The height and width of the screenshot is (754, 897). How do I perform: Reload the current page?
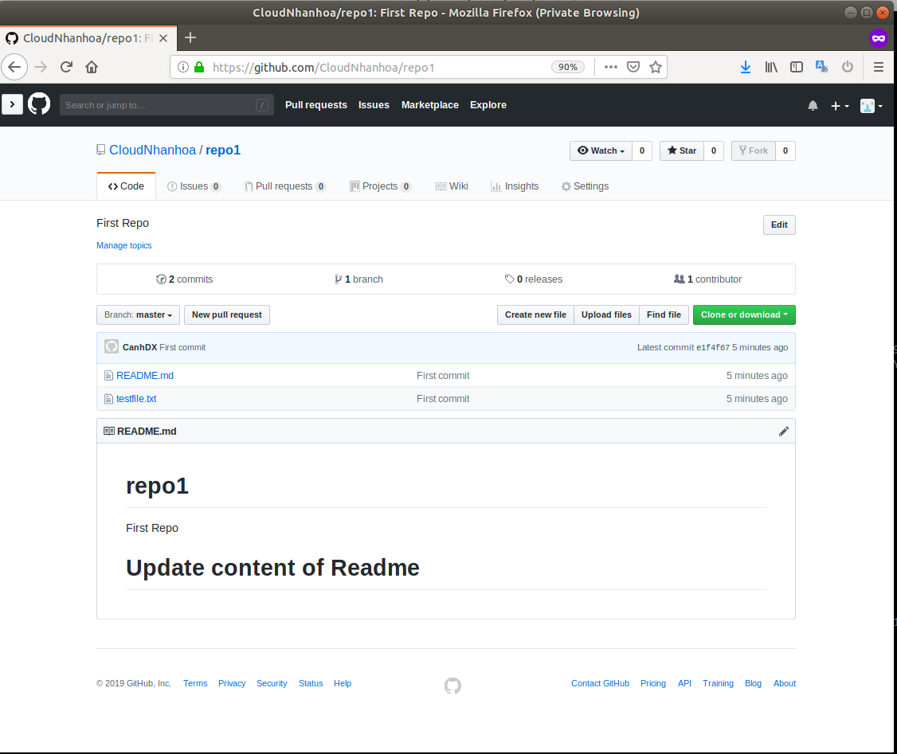coord(66,67)
